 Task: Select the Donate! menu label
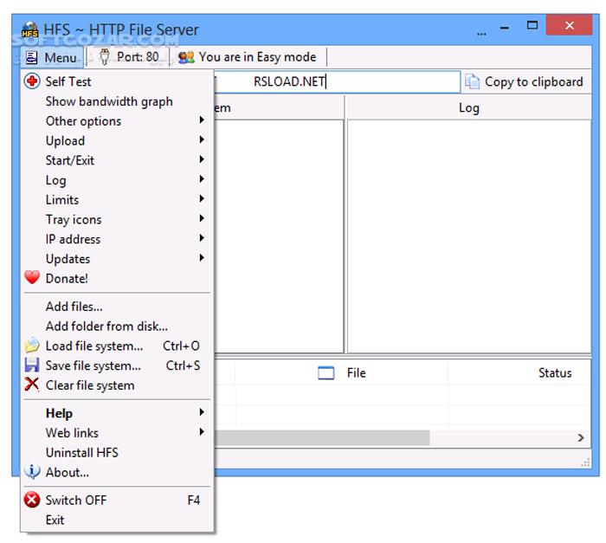click(x=67, y=279)
